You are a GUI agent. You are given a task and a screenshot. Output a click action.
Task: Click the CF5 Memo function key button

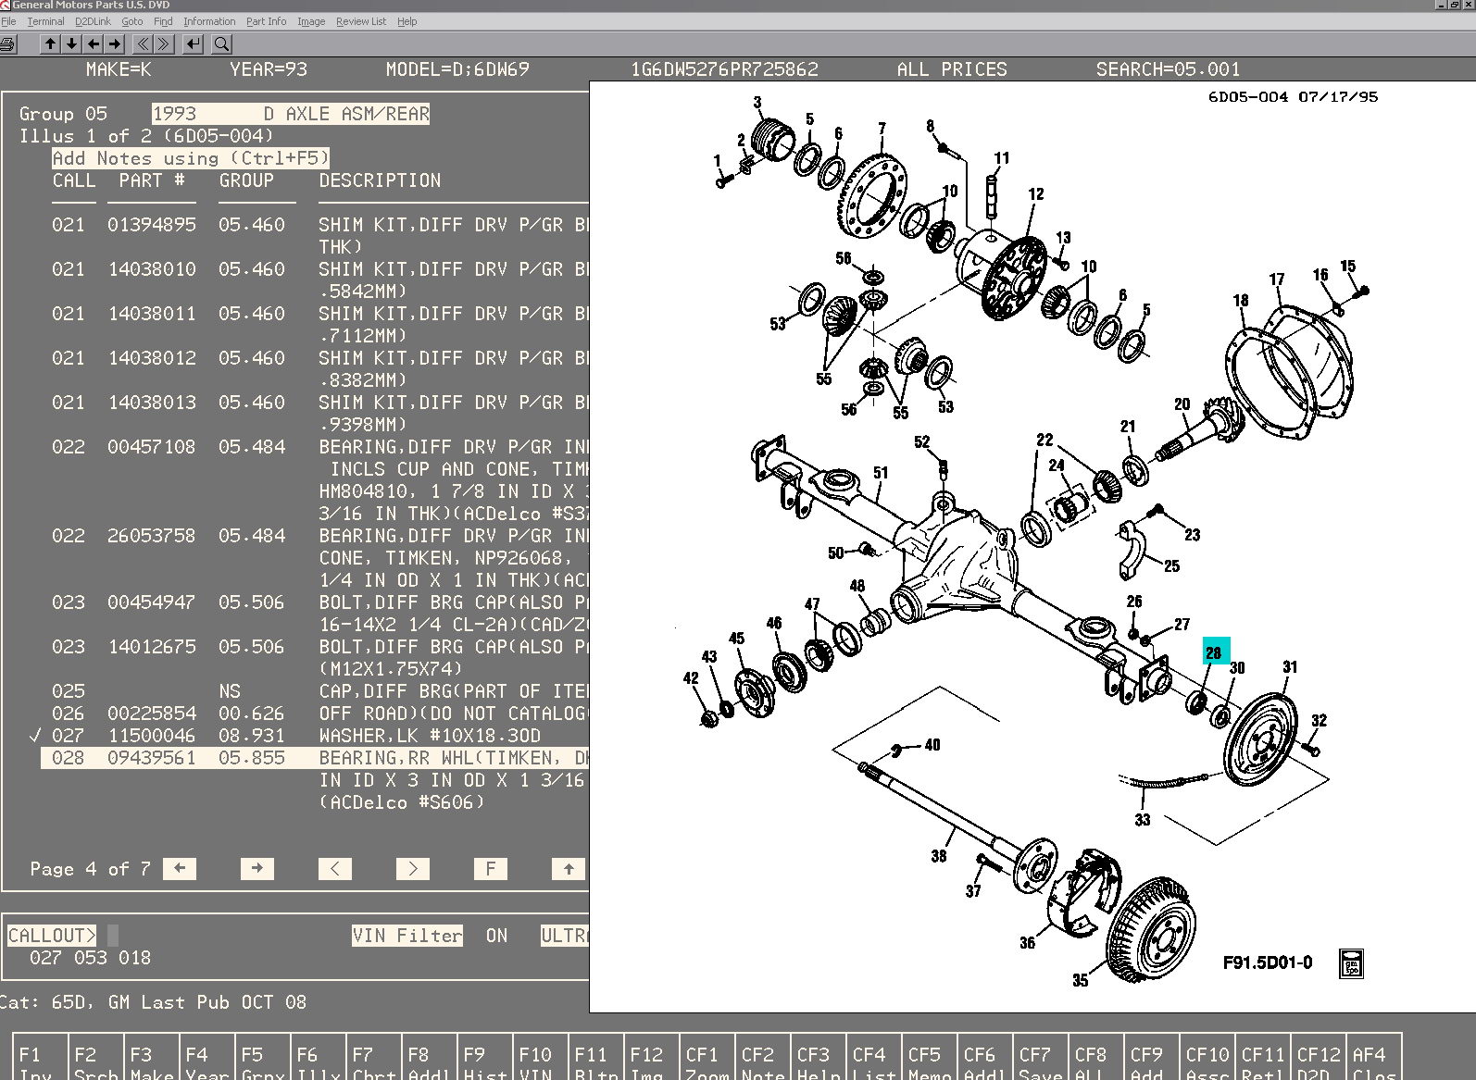coord(929,1056)
